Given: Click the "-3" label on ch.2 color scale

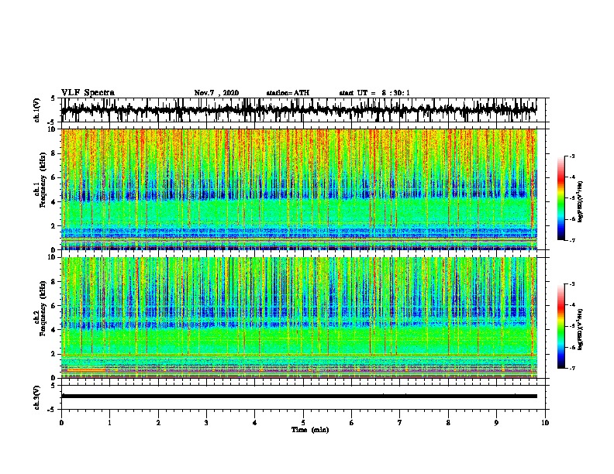Looking at the screenshot, I should [571, 284].
